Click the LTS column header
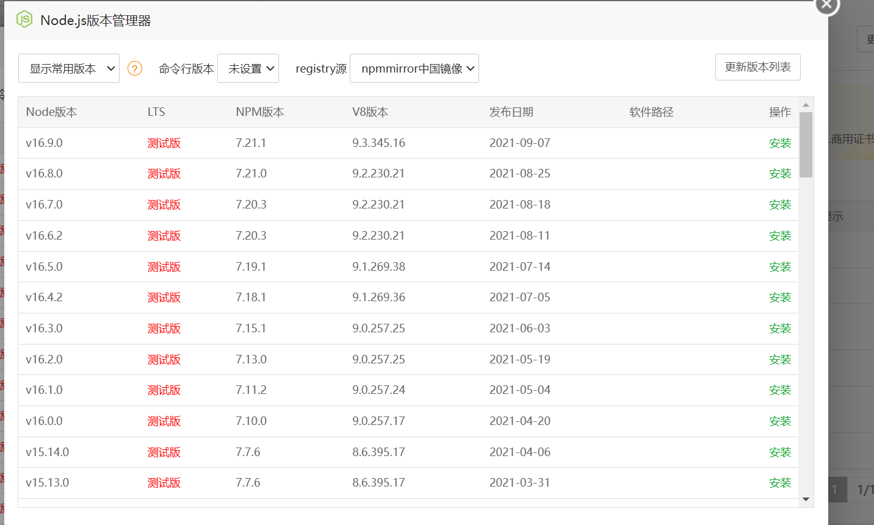Image resolution: width=874 pixels, height=525 pixels. tap(156, 112)
